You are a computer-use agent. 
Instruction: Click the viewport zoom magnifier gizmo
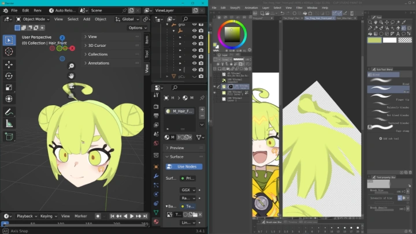pos(71,66)
